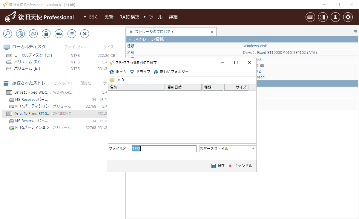Open the スペースファイル file type dropdown

(253, 149)
